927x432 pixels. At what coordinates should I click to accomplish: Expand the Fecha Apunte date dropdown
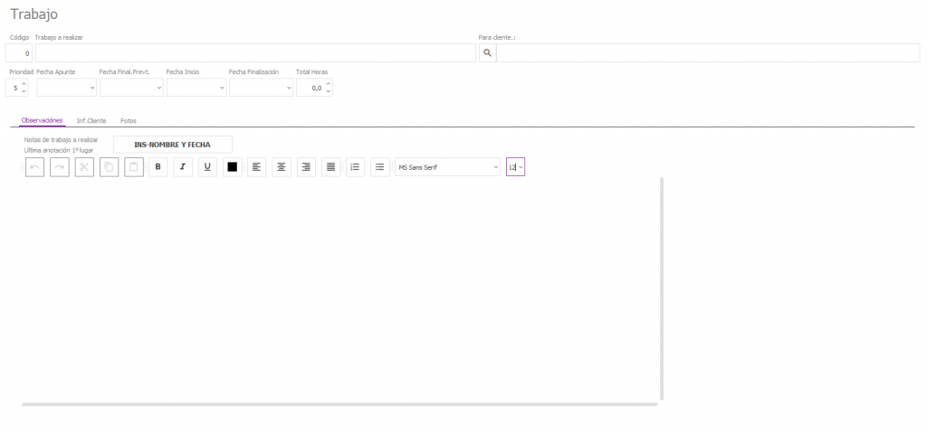(92, 89)
